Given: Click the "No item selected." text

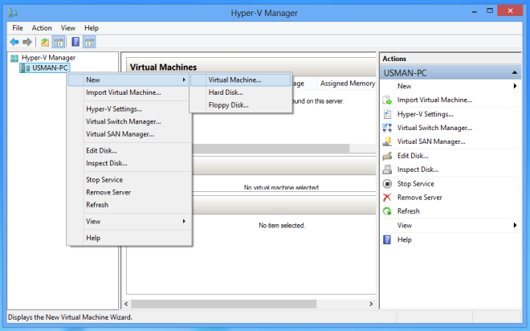Looking at the screenshot, I should [x=282, y=226].
